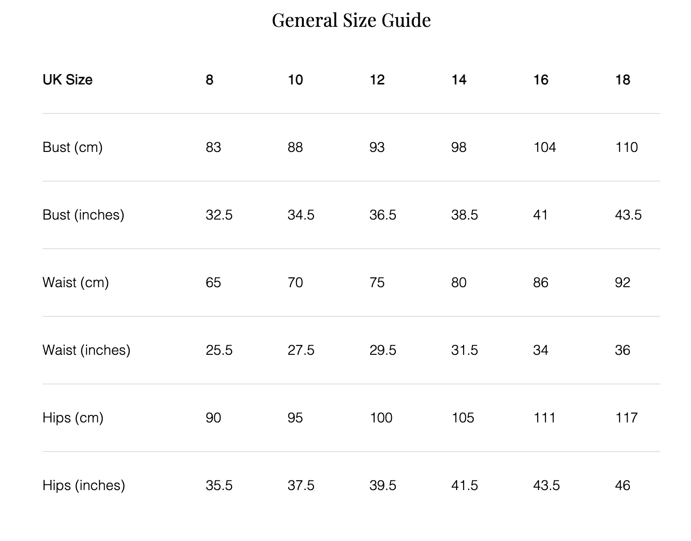Select the Bust (inches) row label
The height and width of the screenshot is (541, 691).
(x=83, y=215)
